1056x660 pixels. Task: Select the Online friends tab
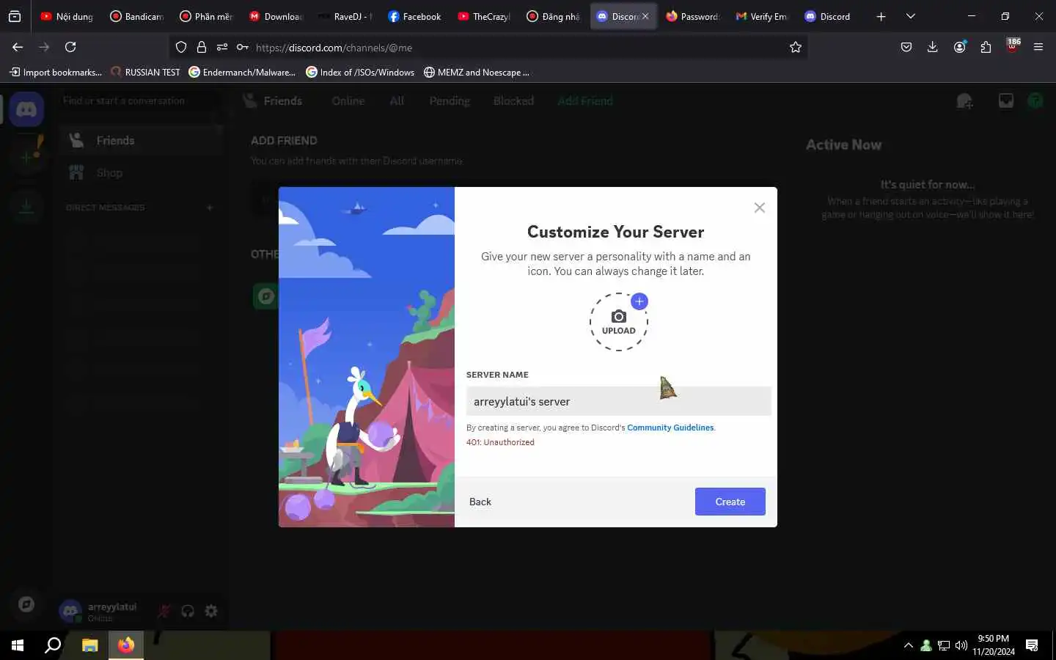[x=348, y=101]
